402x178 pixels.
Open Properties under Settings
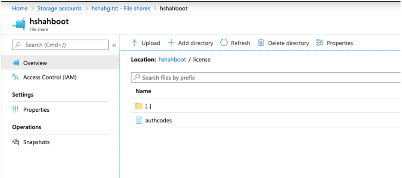tap(36, 110)
